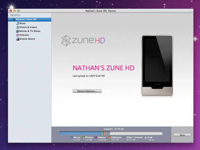The height and width of the screenshot is (150, 200).
Task: Open Photos & Videos section label
Action: (28, 27)
